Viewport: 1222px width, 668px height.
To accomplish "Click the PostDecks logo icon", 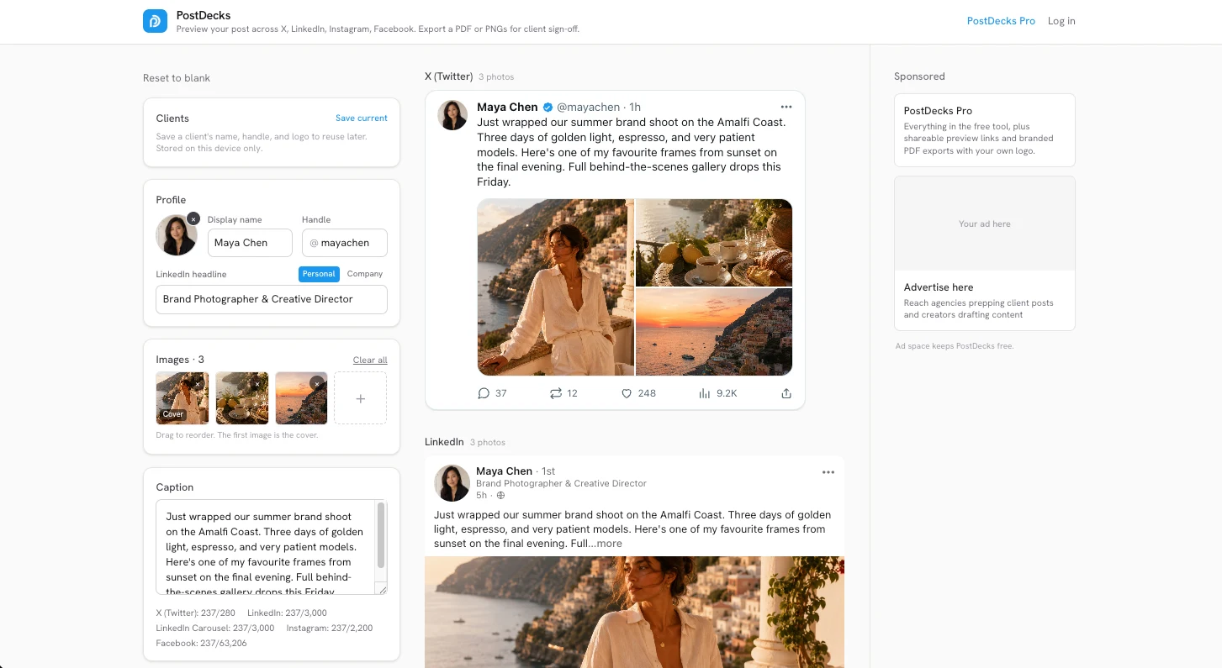I will pyautogui.click(x=155, y=21).
